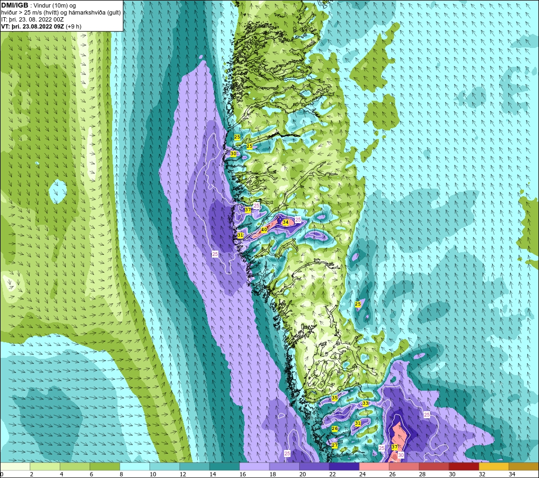Click the 16–18 m/s lavender legend swatch
Viewport: 539px width, 478px height.
pos(254,467)
